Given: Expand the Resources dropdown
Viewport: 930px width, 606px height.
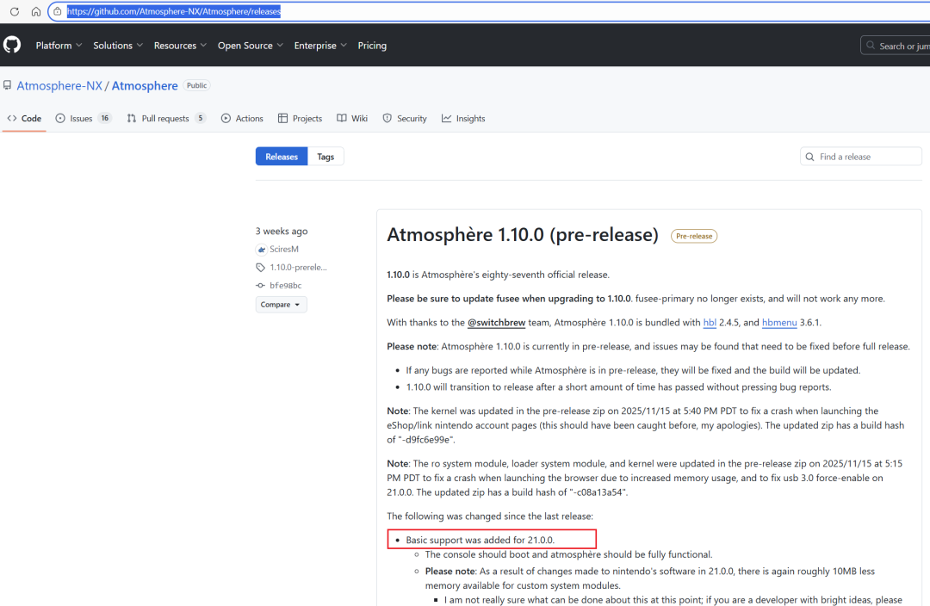Looking at the screenshot, I should pos(180,45).
